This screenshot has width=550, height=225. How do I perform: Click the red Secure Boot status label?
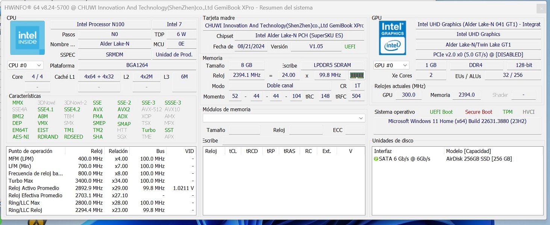(479, 112)
